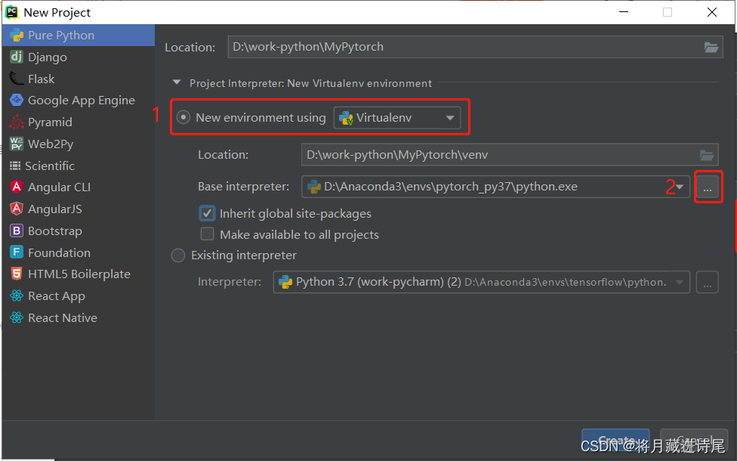Image resolution: width=737 pixels, height=461 pixels.
Task: Select Existing interpreter radio button
Action: (178, 255)
